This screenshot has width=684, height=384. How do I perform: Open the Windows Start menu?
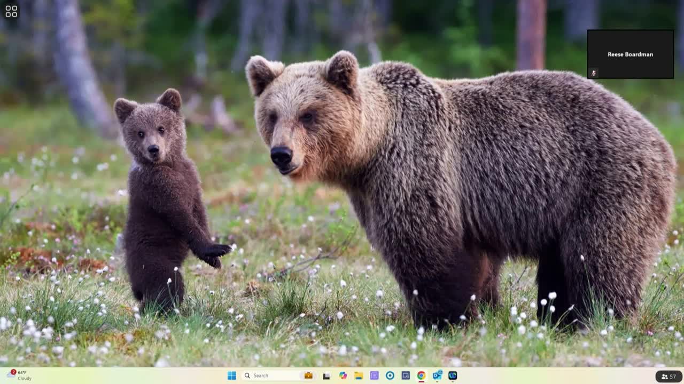(x=231, y=375)
